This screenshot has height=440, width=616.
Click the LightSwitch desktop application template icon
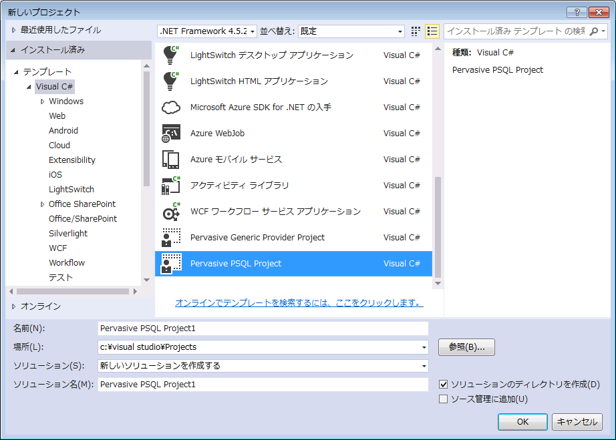tap(171, 55)
